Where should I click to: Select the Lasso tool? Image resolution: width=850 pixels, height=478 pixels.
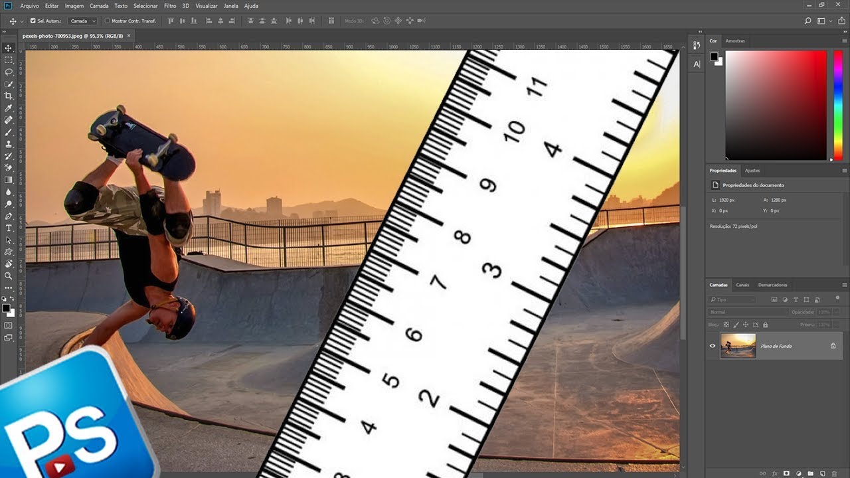[x=9, y=72]
